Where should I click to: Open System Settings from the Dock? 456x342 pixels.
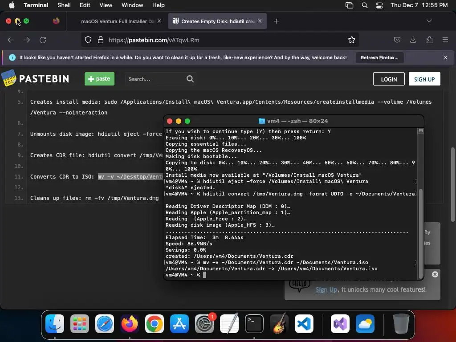204,324
